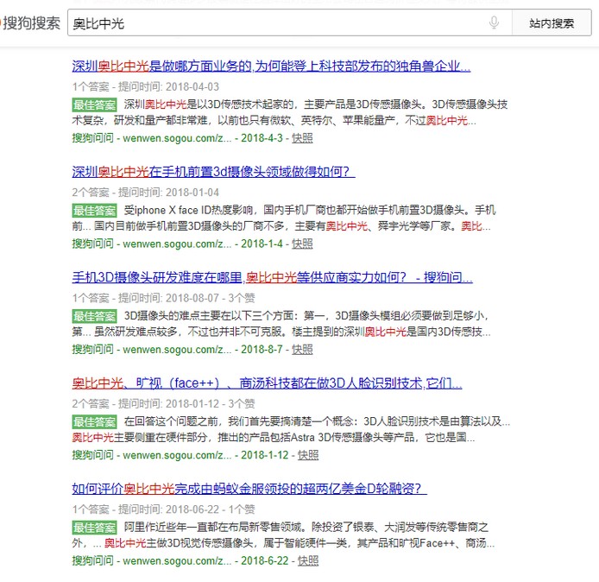The image size is (599, 582).
Task: Click 最佳答案 badge beside 在回答这个问题之前
Action: (94, 422)
